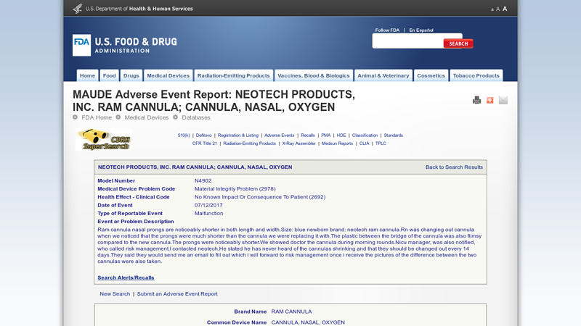
Task: Click No Known Impact Or Consequence text
Action: (260, 197)
